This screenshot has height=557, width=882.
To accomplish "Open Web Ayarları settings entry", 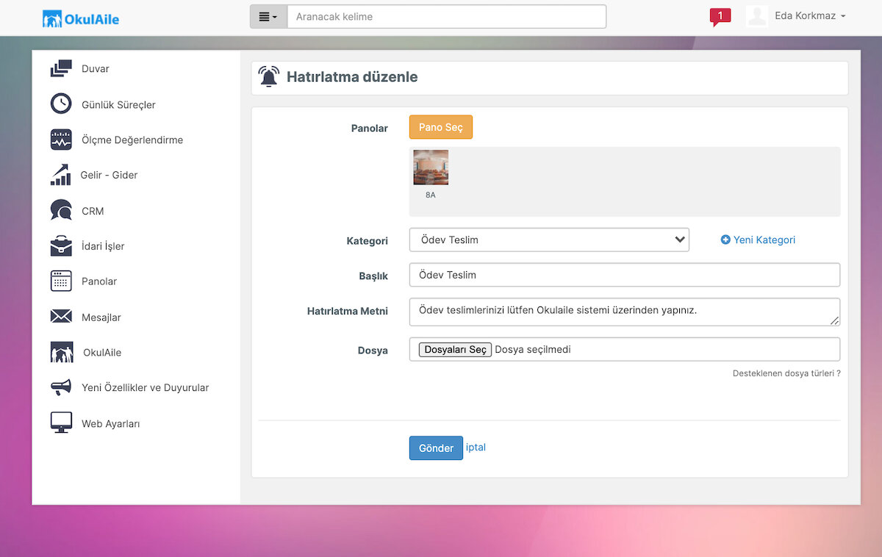I will pos(110,424).
